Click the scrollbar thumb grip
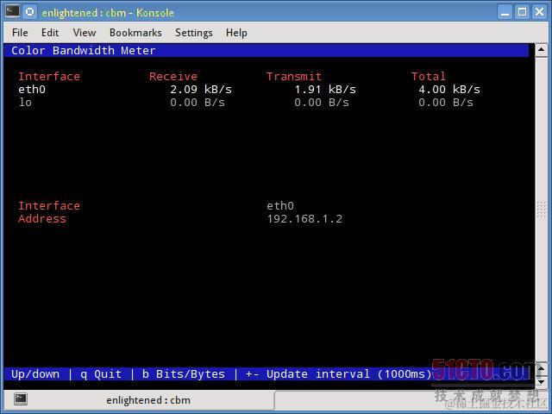552x414 pixels. tap(541, 210)
